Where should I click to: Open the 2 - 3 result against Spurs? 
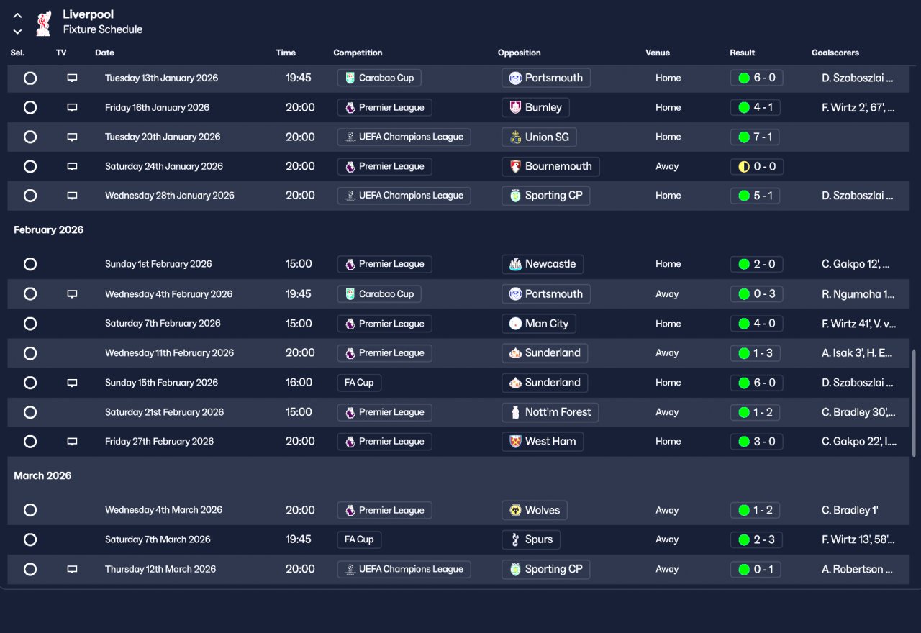pos(755,539)
